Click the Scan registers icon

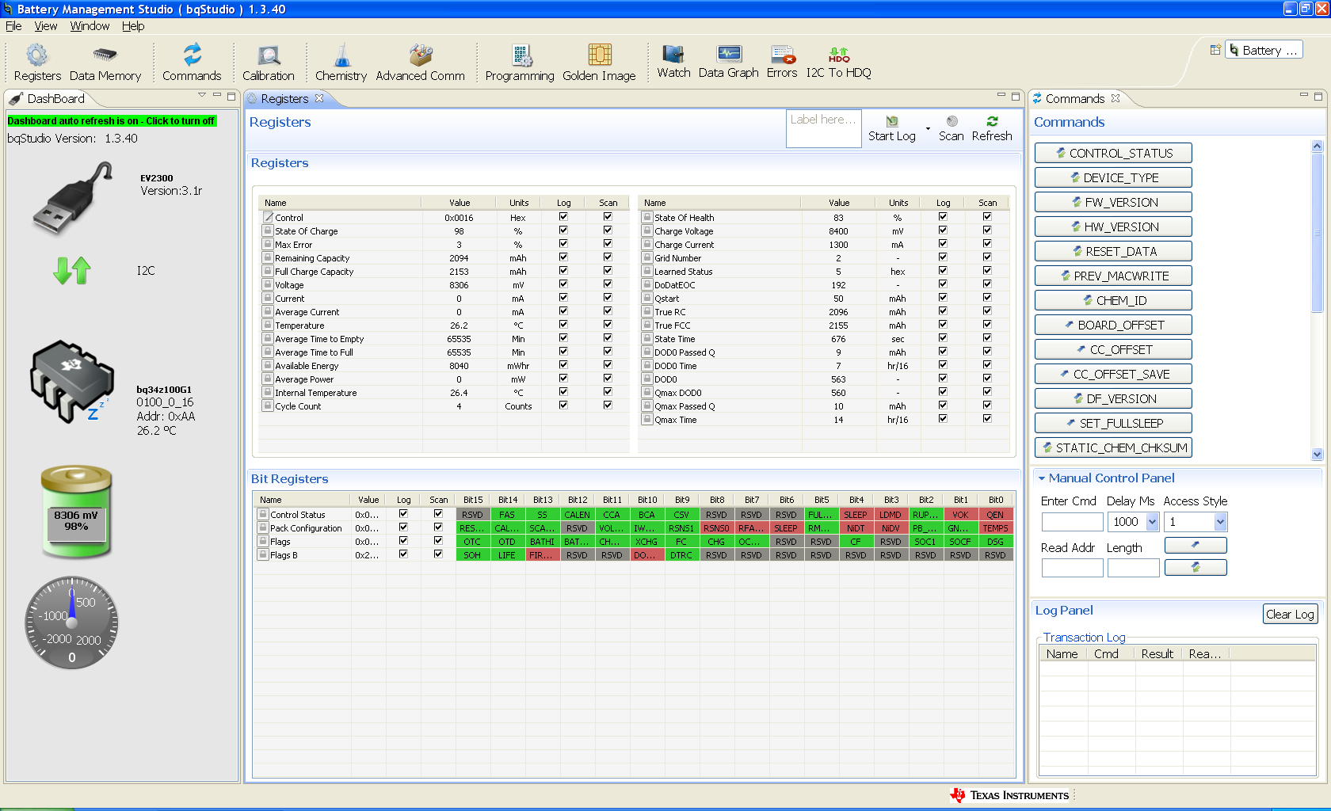click(x=952, y=121)
